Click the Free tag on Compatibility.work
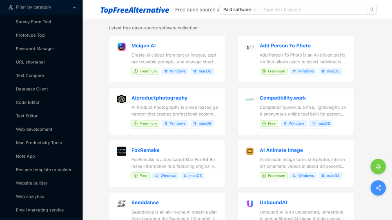 click(x=269, y=123)
